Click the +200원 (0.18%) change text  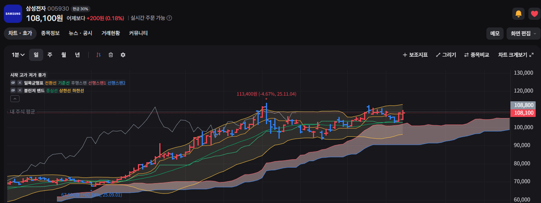pyautogui.click(x=105, y=18)
